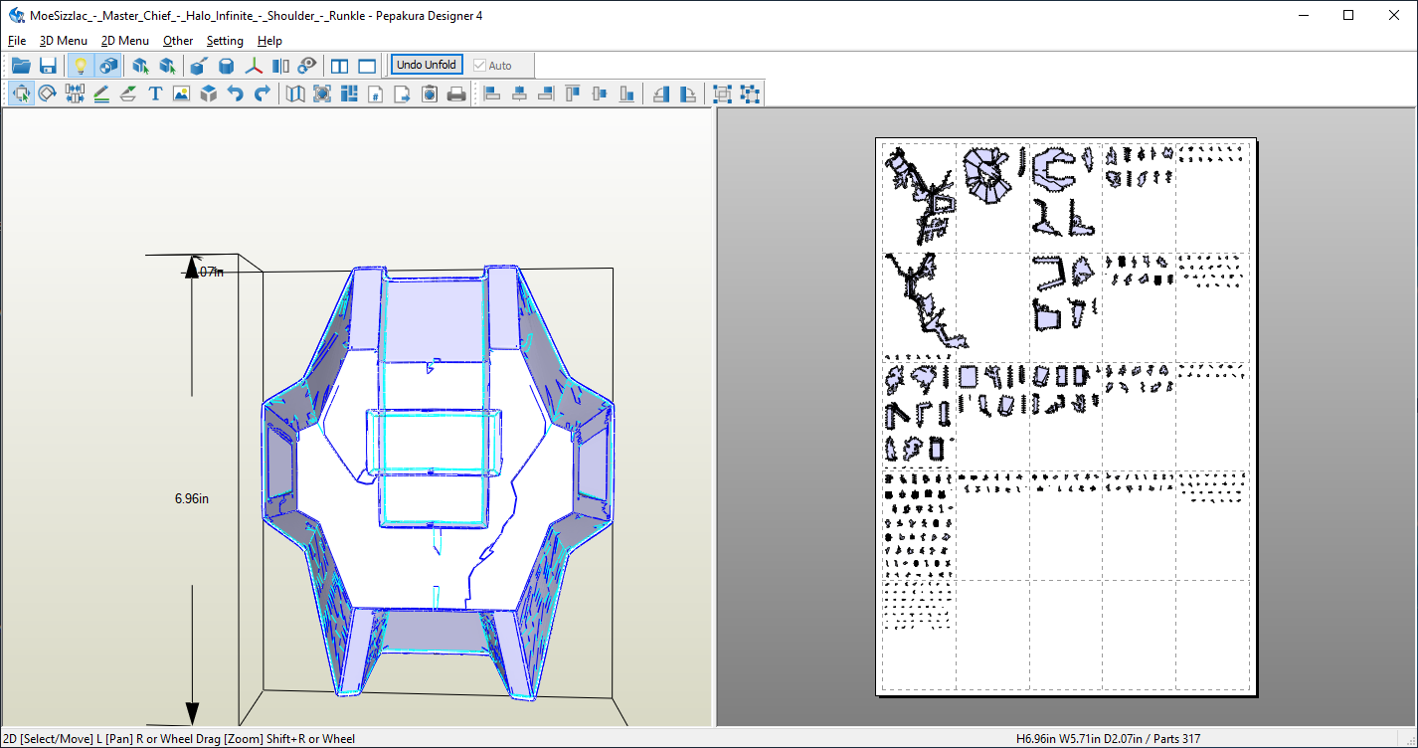Click the export page with arrow icon

click(x=403, y=93)
